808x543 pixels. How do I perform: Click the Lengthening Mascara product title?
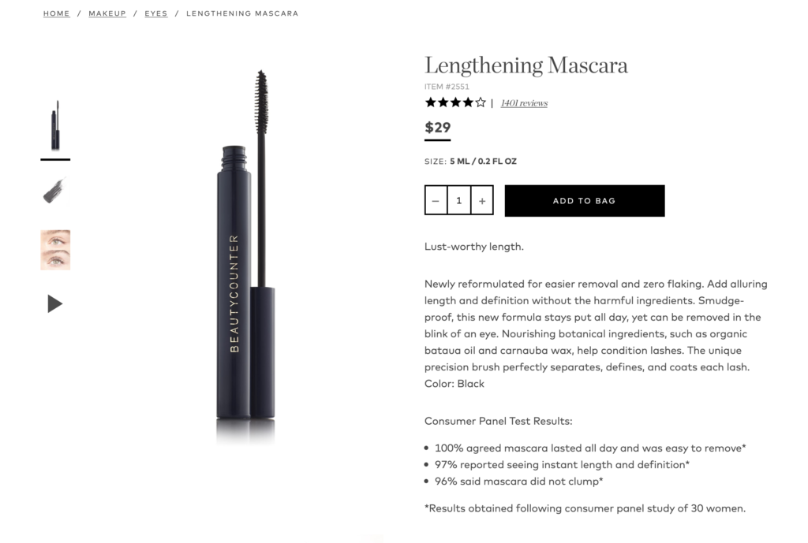point(526,65)
